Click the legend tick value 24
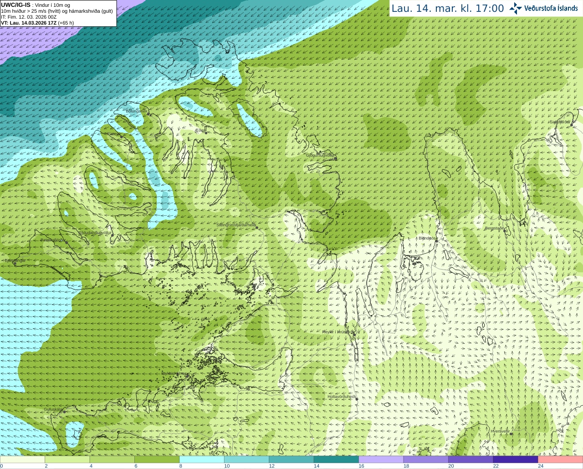 click(540, 466)
